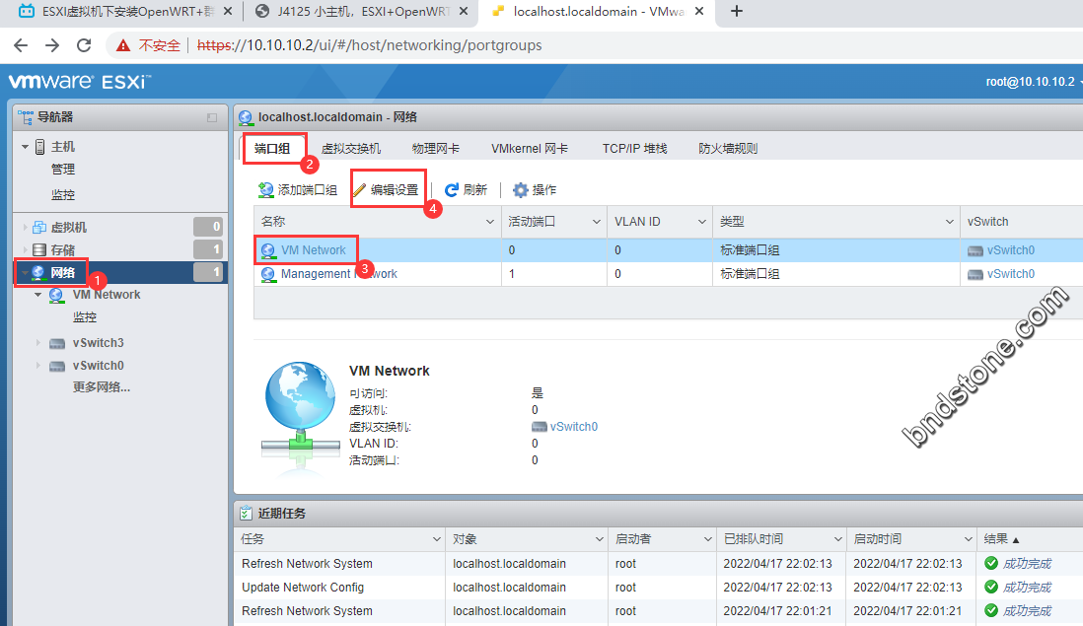Switch to the 虚拟交换机 tab
Viewport: 1083px width, 626px height.
pos(351,149)
